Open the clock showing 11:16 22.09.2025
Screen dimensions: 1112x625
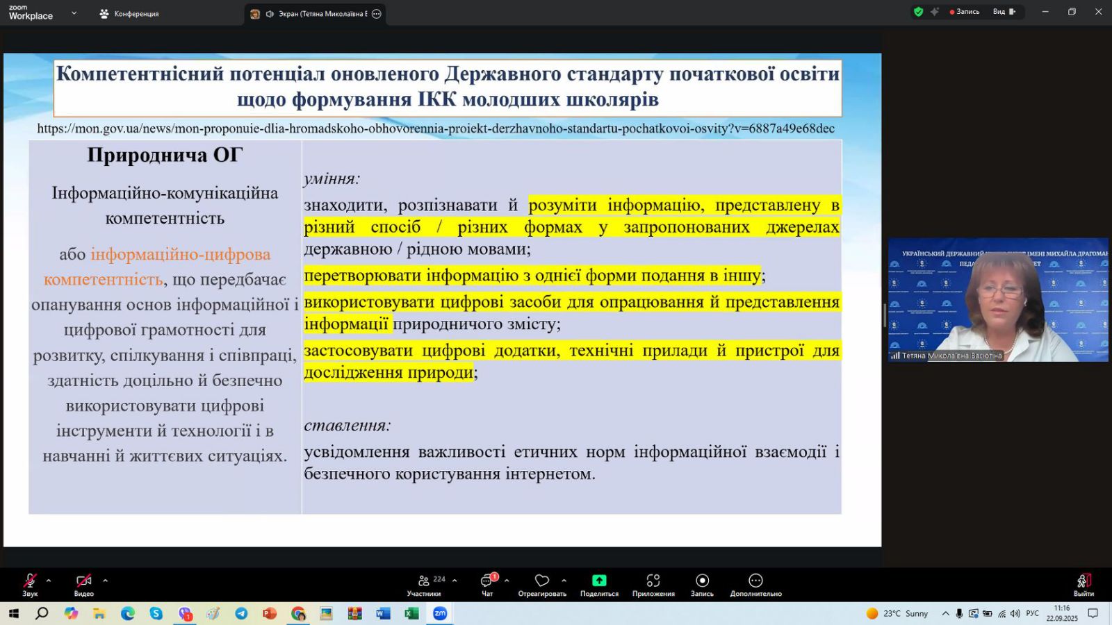pos(1062,613)
